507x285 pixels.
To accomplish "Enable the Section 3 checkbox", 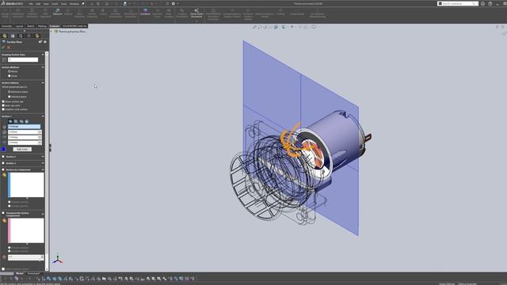I will click(x=3, y=163).
